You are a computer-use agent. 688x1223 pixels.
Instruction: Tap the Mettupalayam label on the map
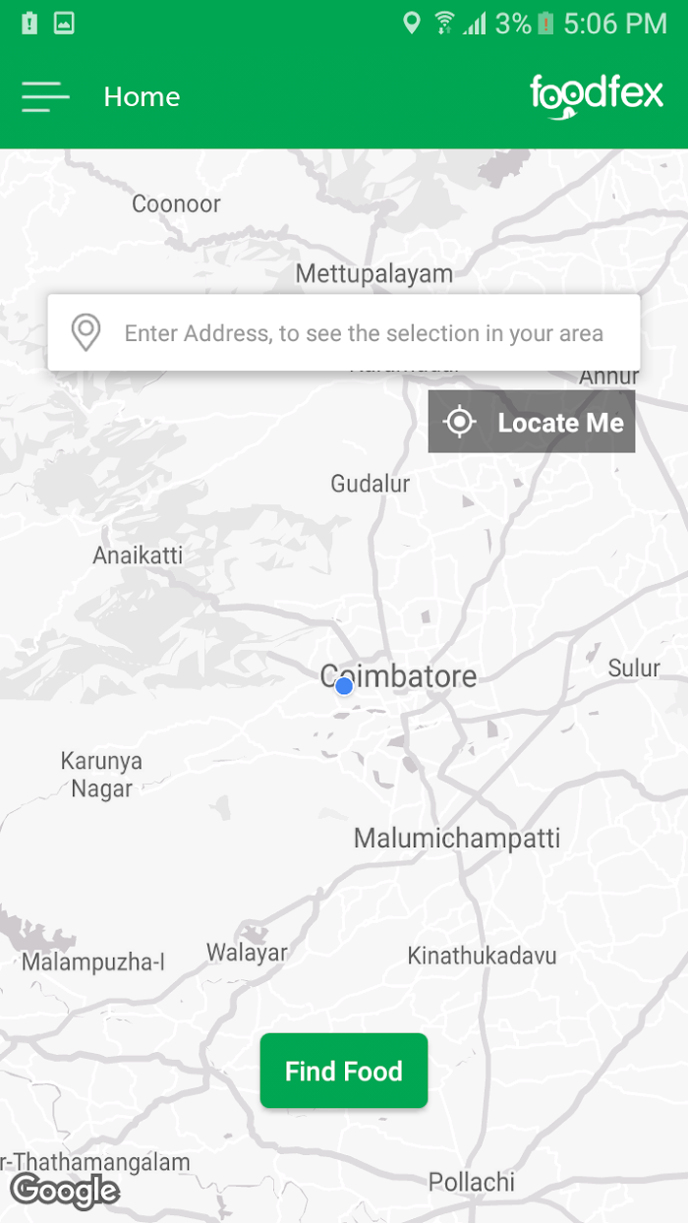(374, 273)
